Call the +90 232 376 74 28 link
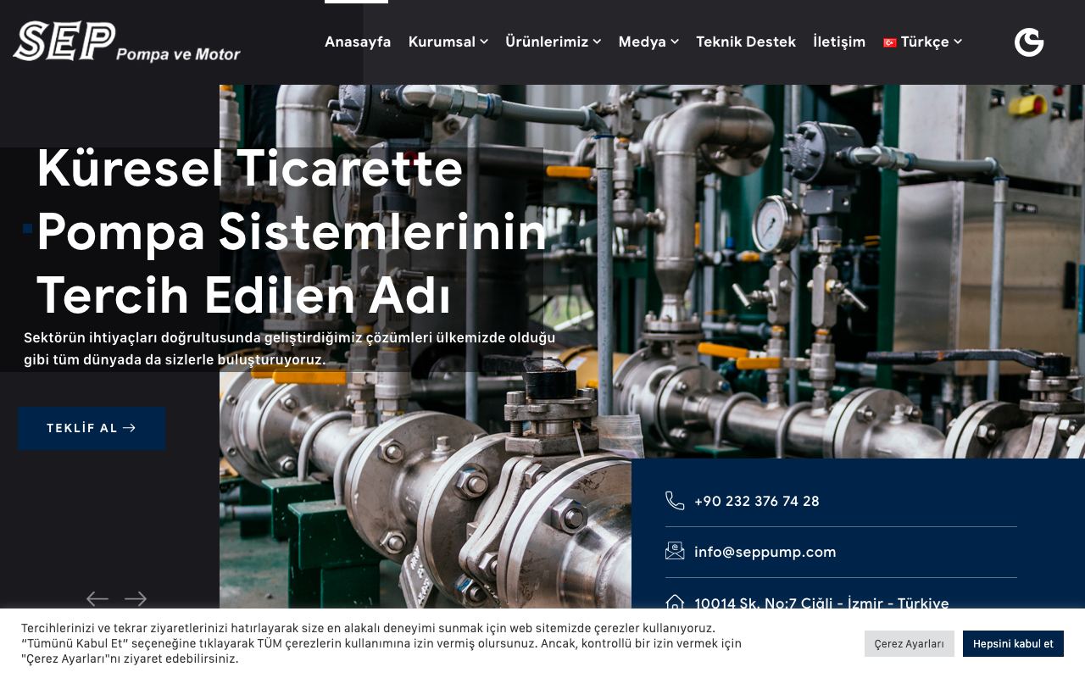1085x678 pixels. point(757,501)
